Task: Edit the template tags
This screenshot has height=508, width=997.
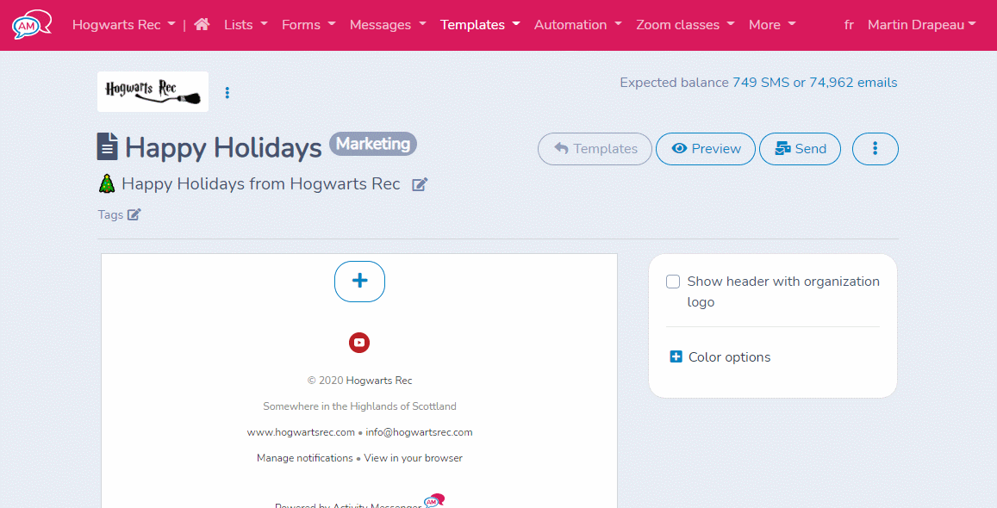Action: [134, 214]
